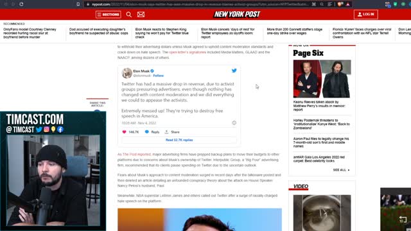The height and width of the screenshot is (231, 411).
Task: Click the lightbulb icon in Timcast overlay
Action: (x=53, y=130)
